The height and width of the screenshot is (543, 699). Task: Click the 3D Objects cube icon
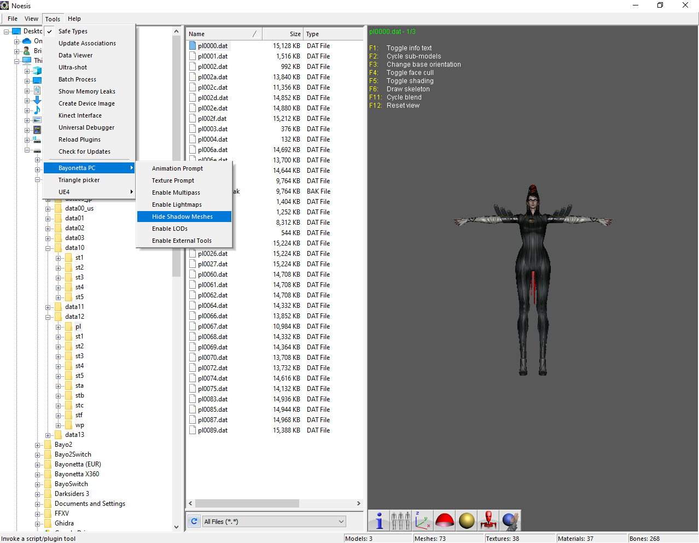point(37,71)
